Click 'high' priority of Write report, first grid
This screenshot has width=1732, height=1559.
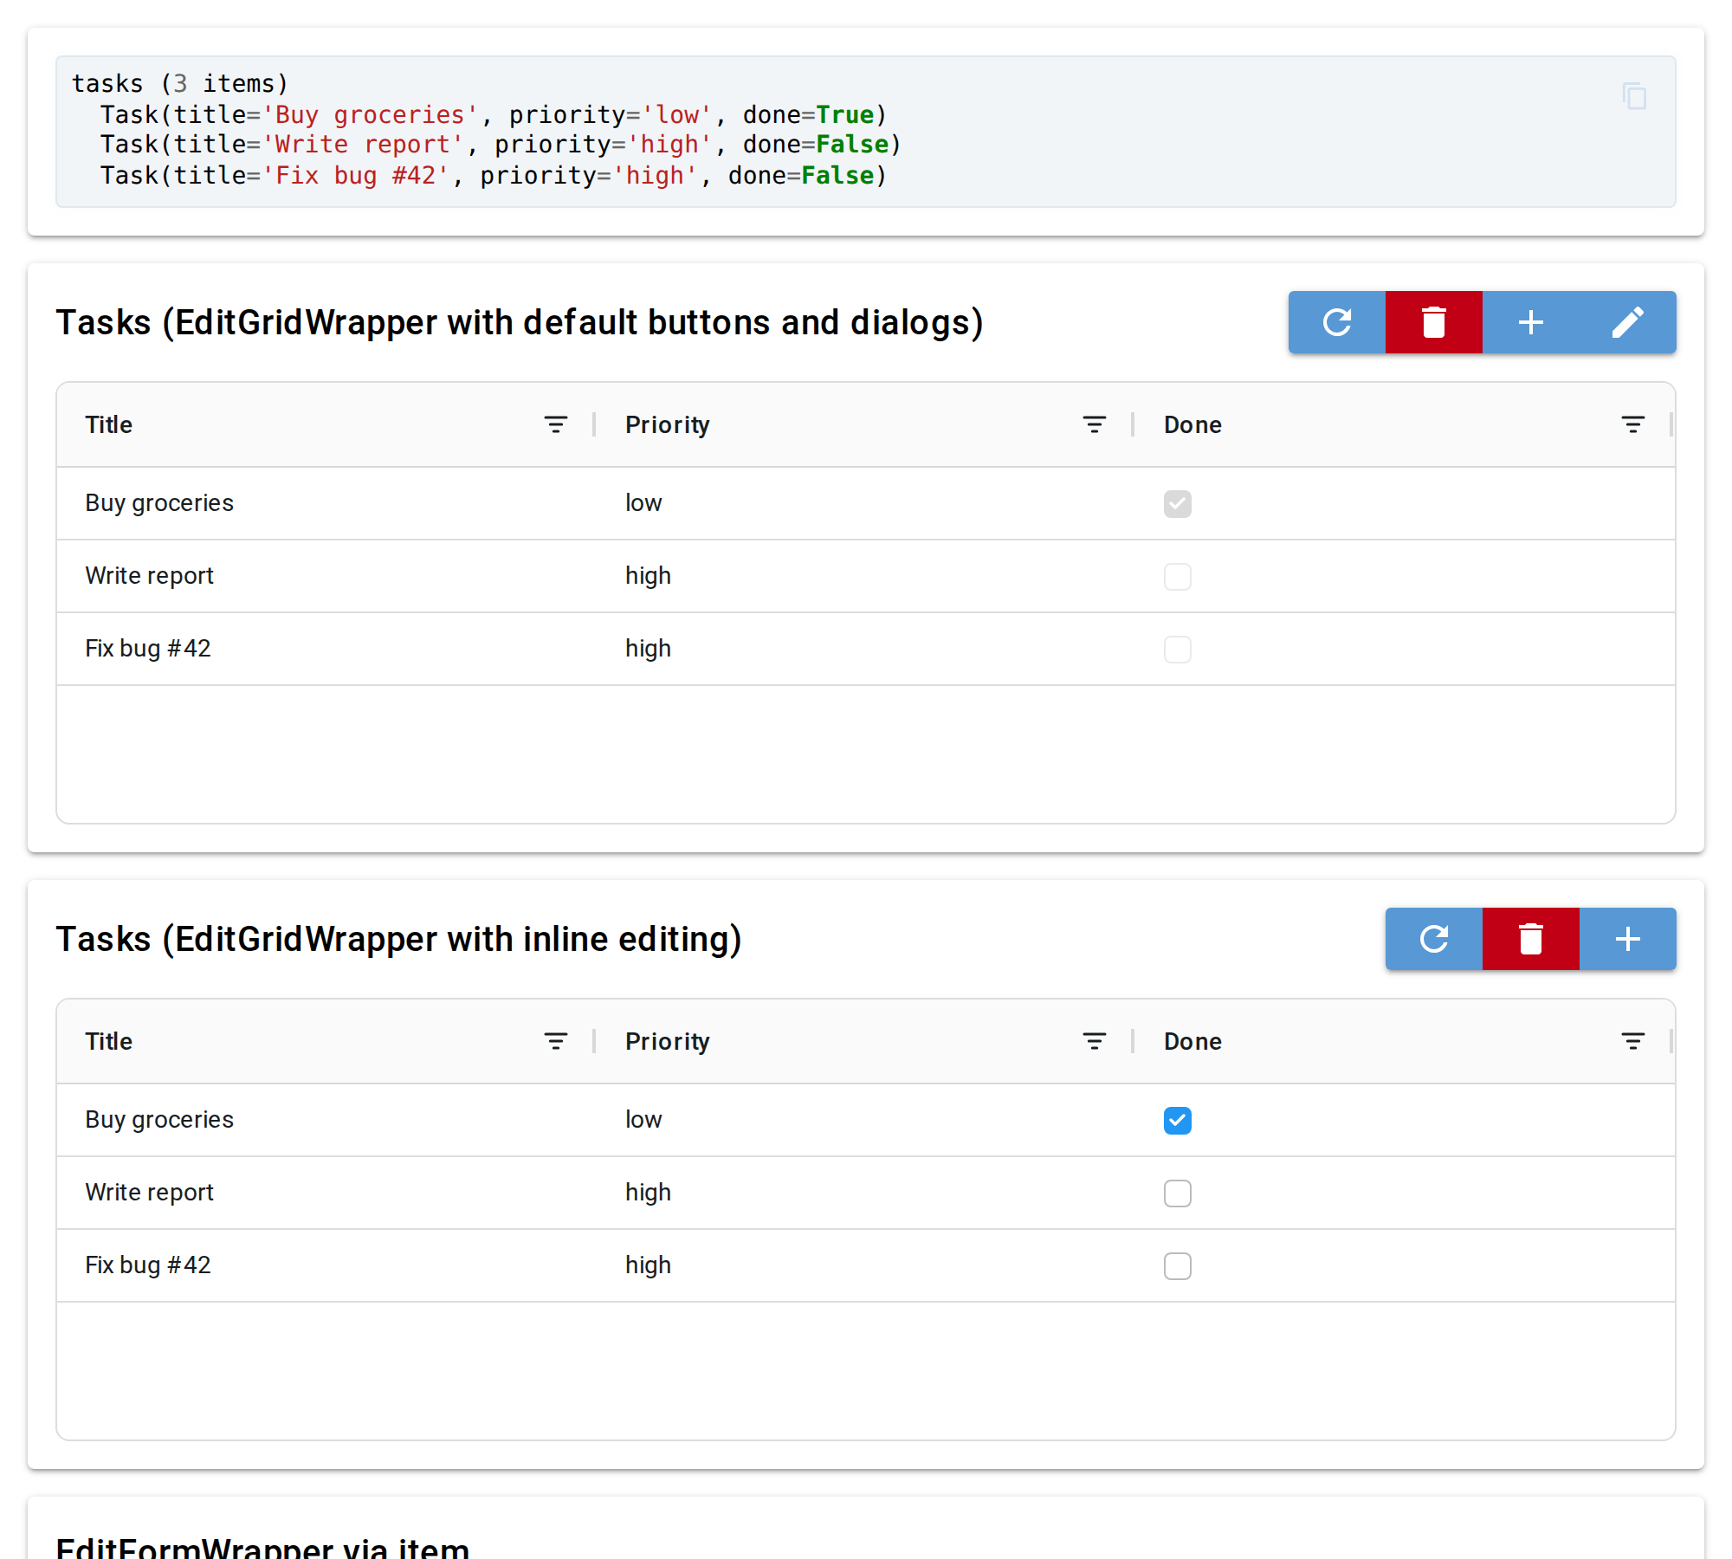pos(865,576)
